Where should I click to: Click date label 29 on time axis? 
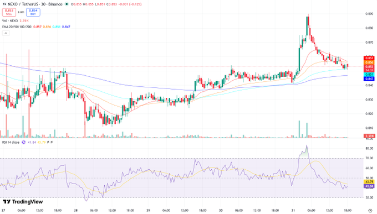(x=148, y=210)
